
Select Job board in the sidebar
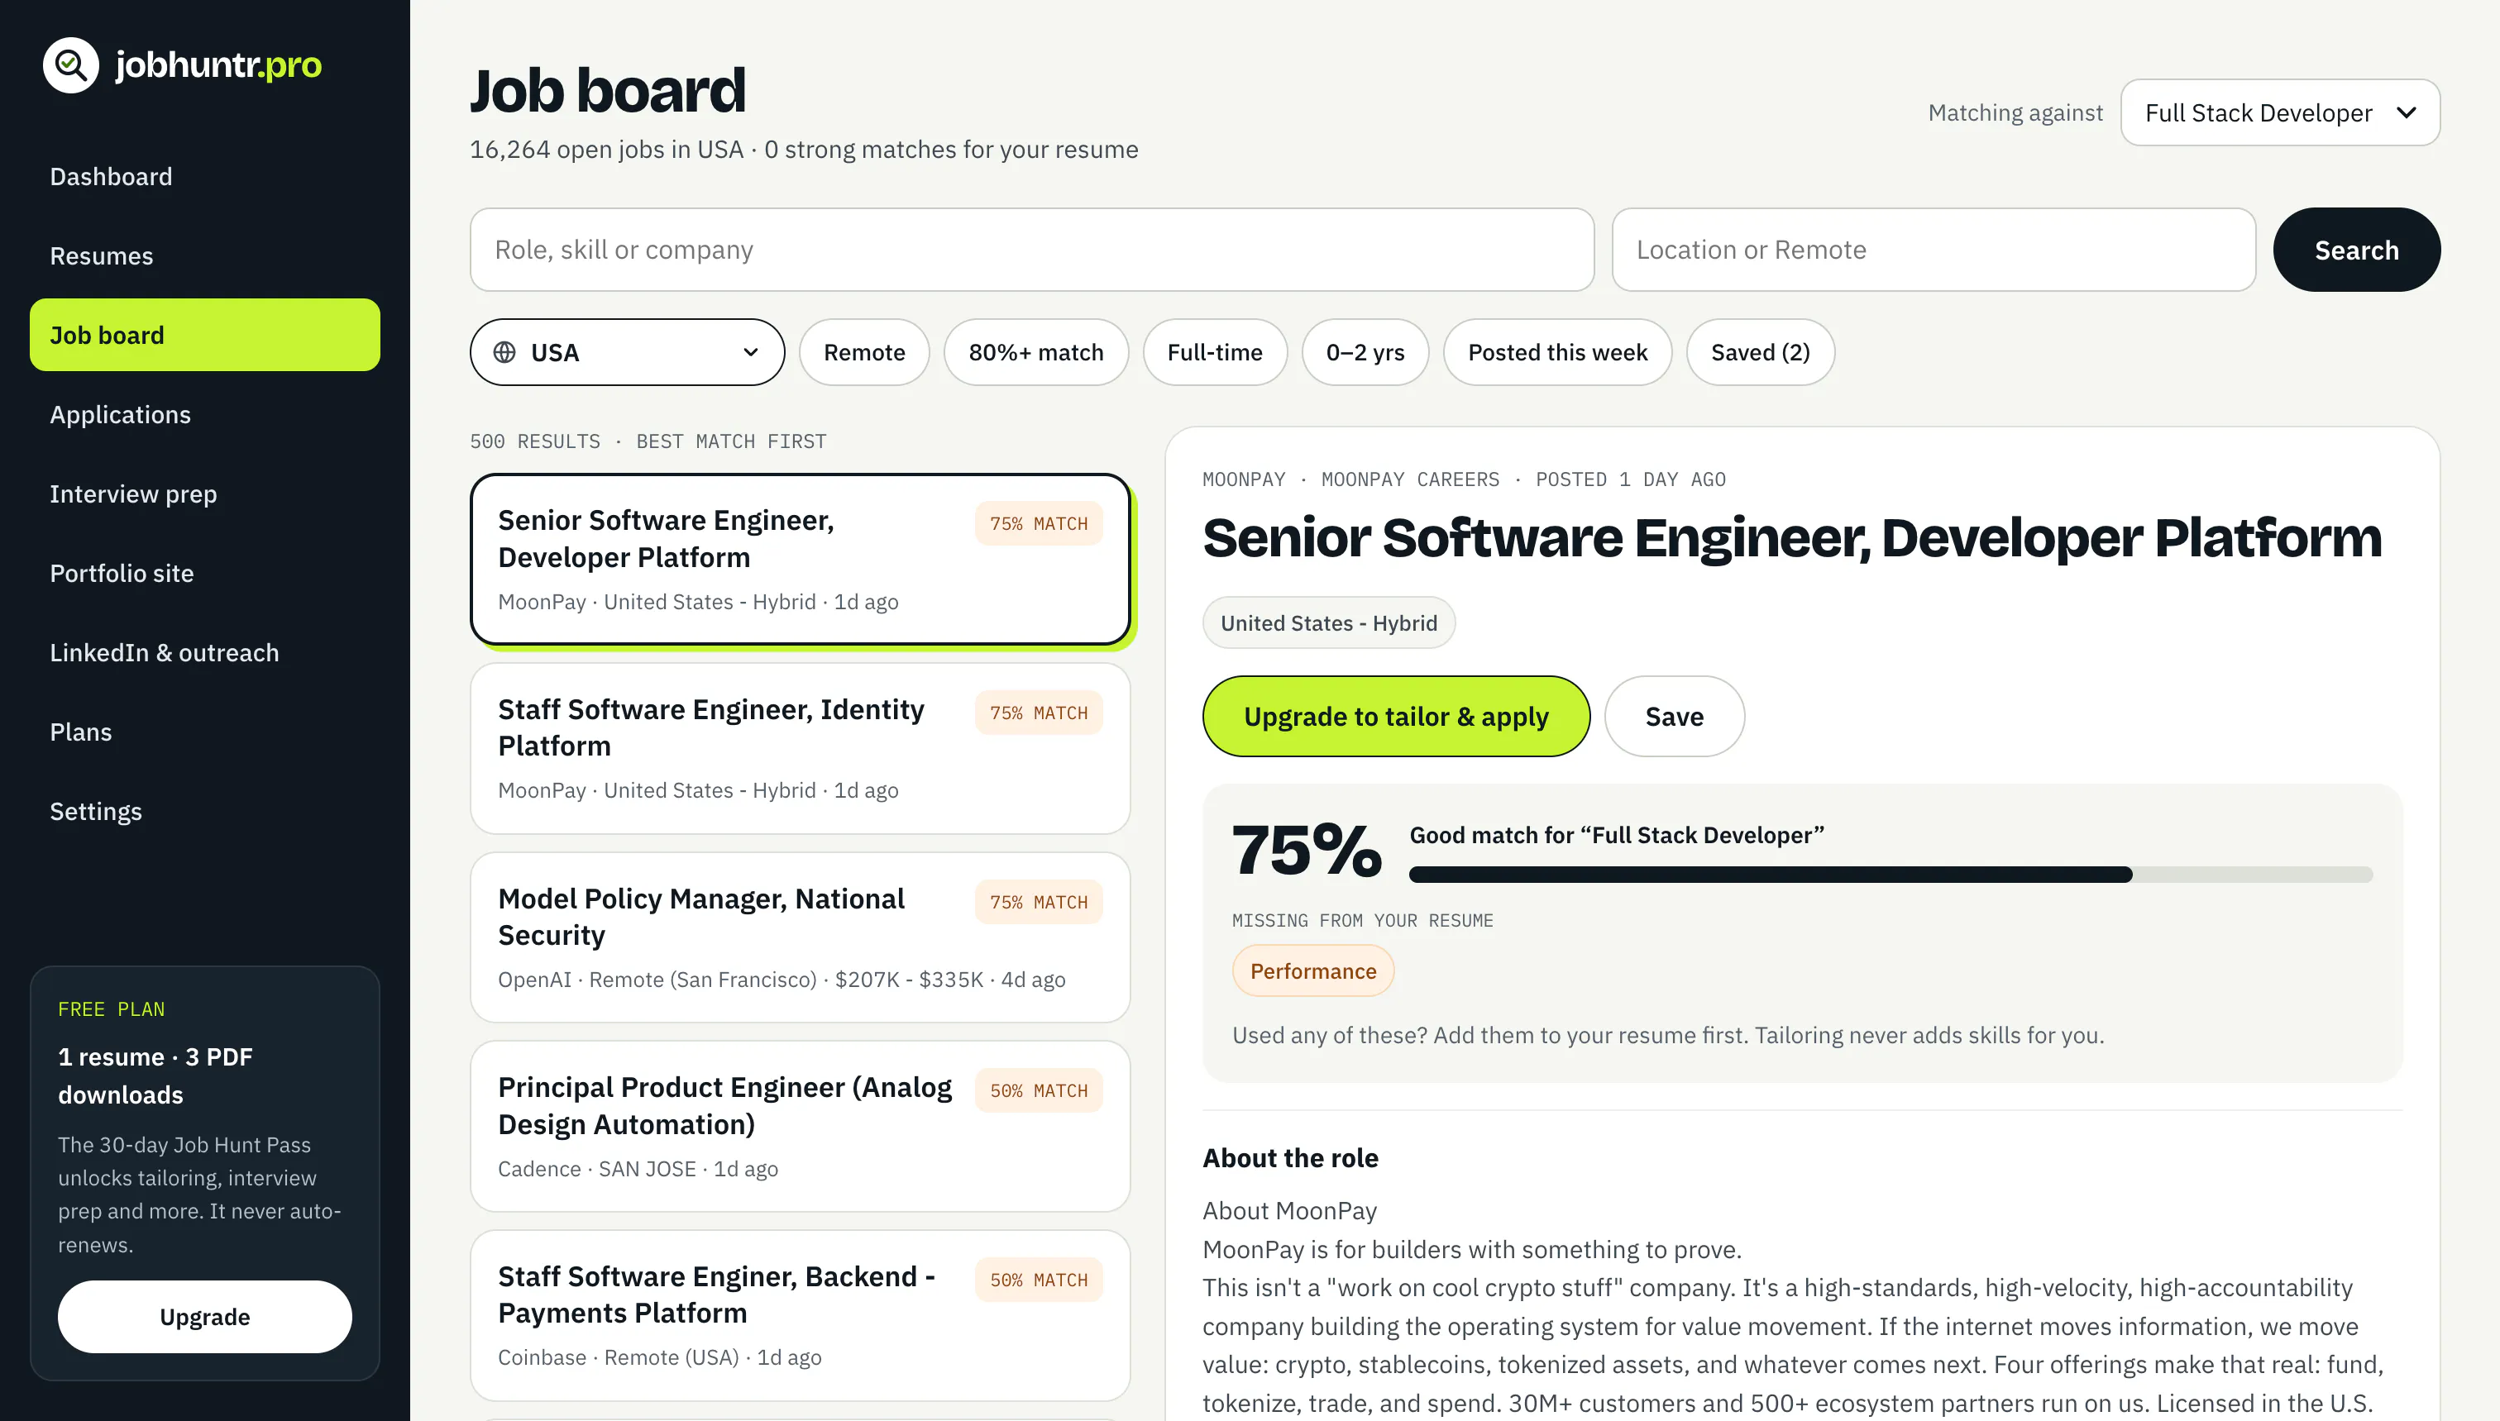pos(205,335)
